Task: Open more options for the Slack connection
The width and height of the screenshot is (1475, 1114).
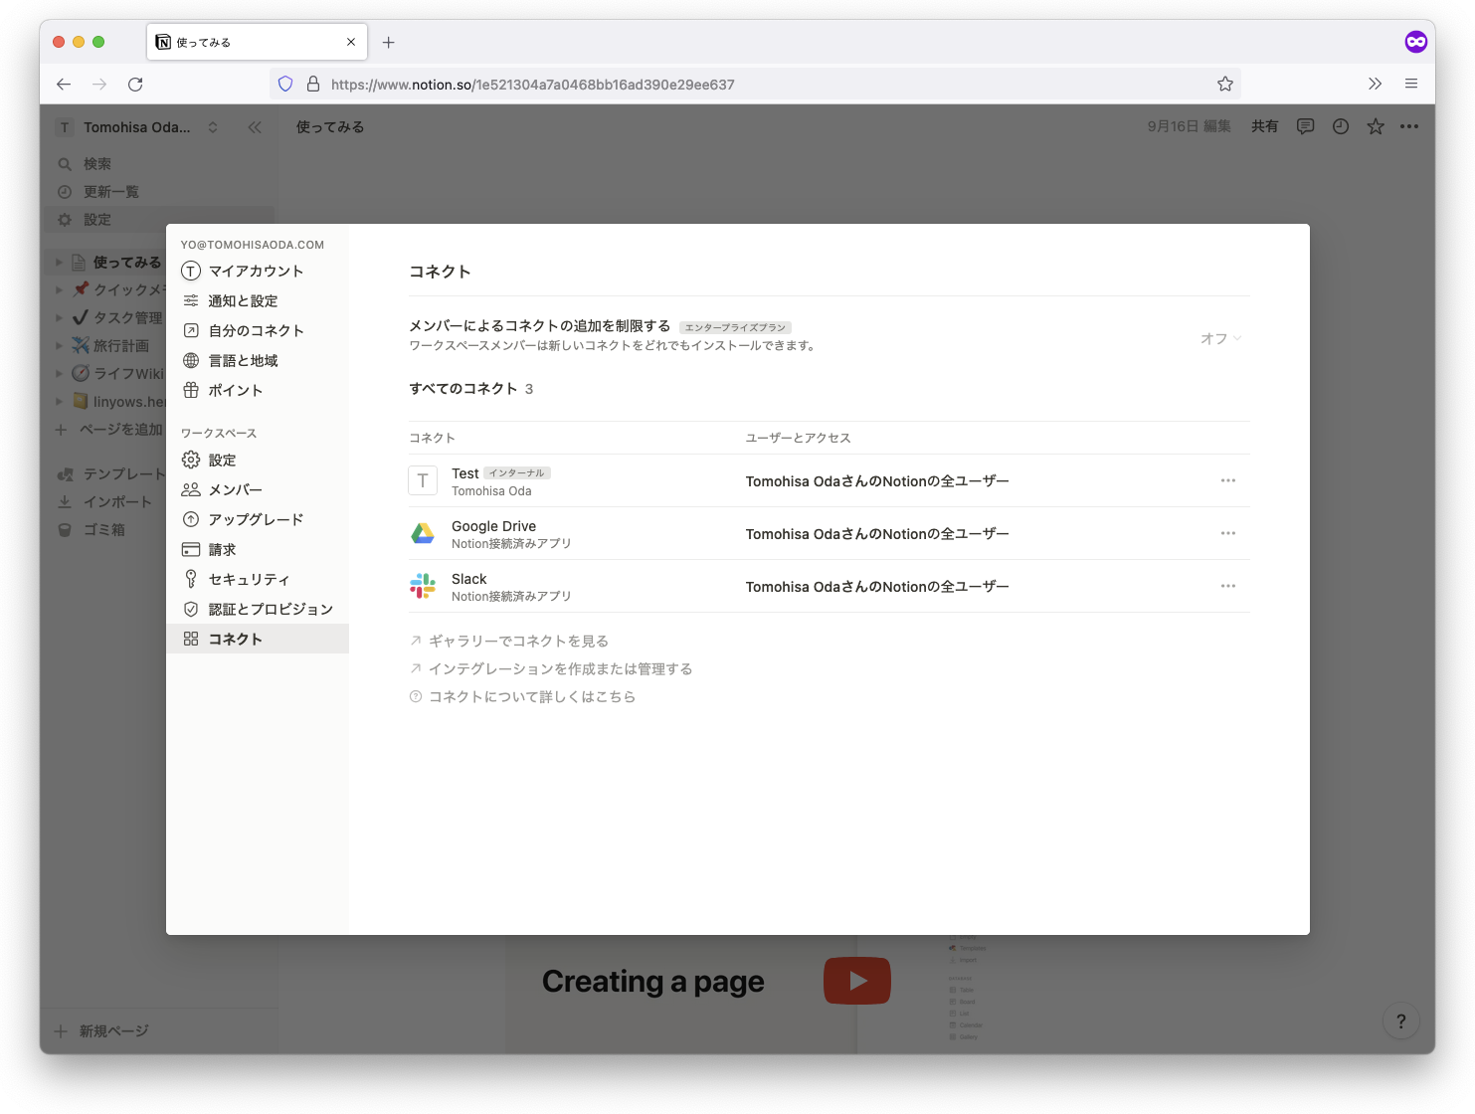Action: tap(1228, 586)
